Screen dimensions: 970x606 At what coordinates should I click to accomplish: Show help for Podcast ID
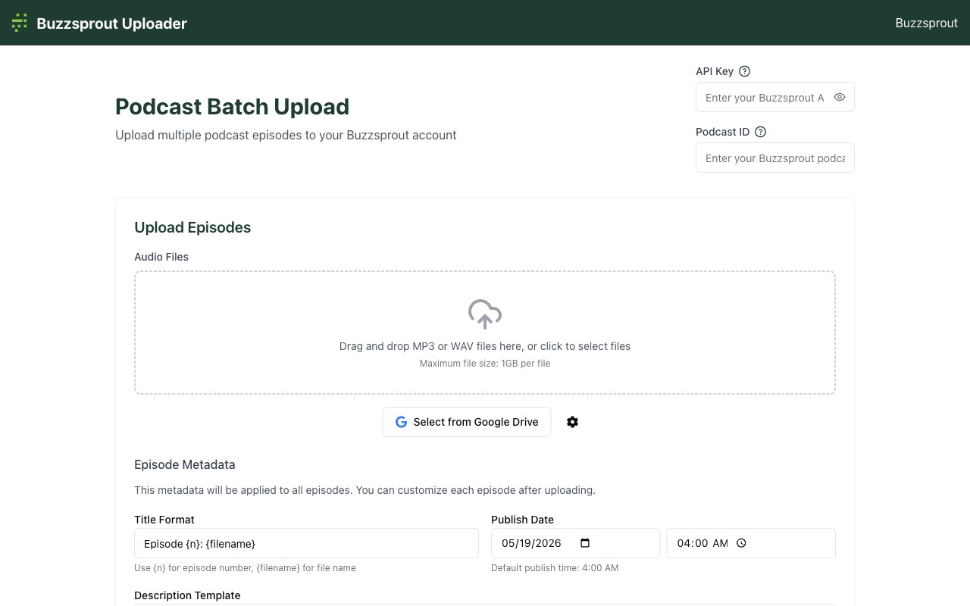(x=761, y=132)
